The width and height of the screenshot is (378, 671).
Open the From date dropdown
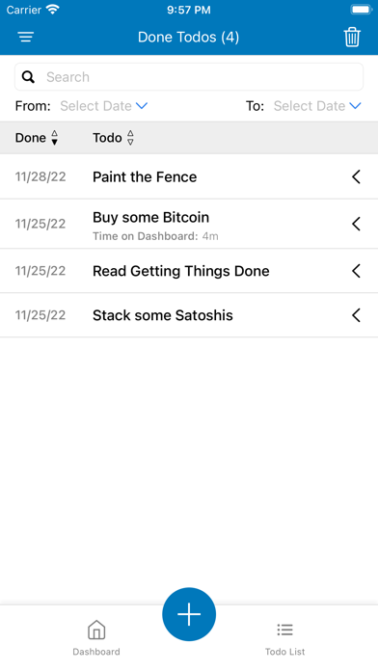[103, 106]
